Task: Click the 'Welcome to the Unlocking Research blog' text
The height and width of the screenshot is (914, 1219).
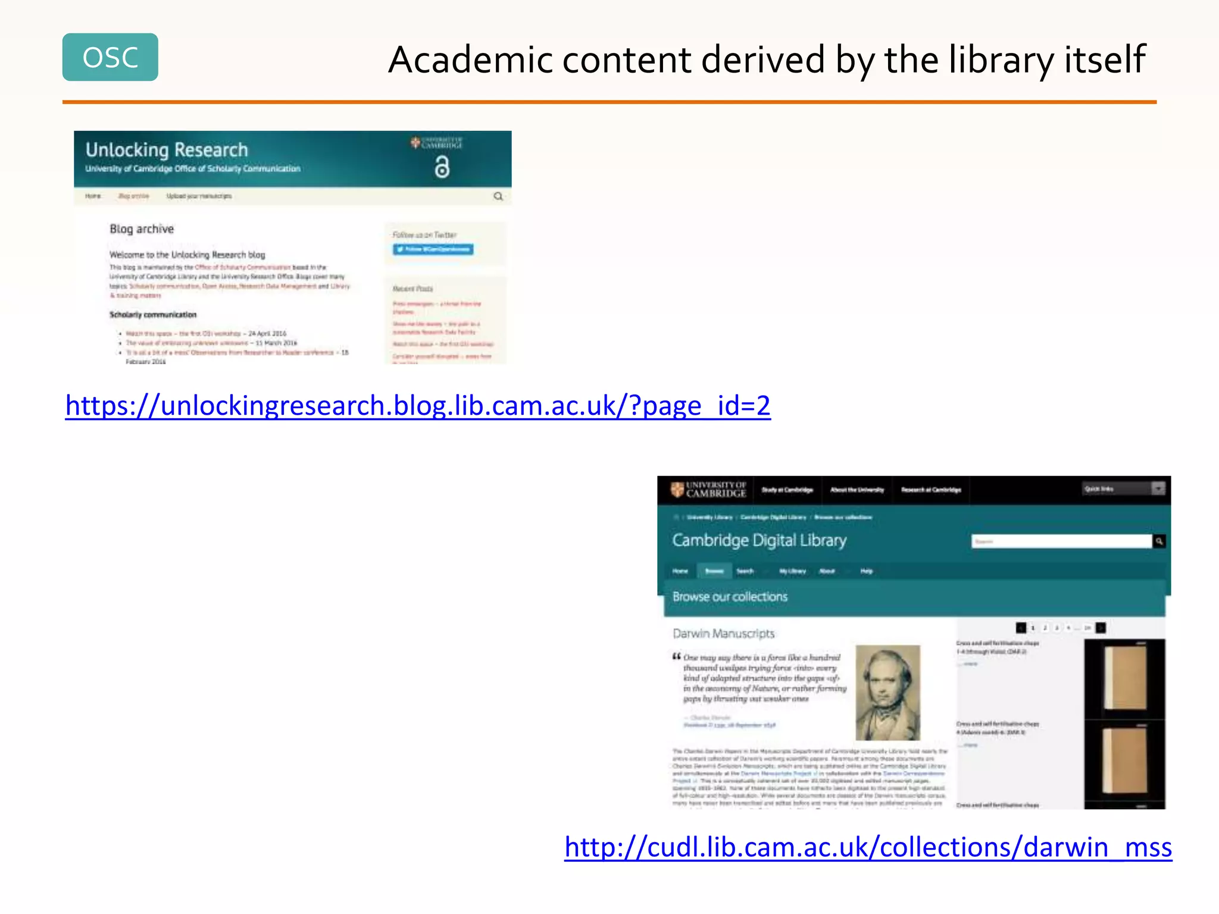Action: coord(187,255)
